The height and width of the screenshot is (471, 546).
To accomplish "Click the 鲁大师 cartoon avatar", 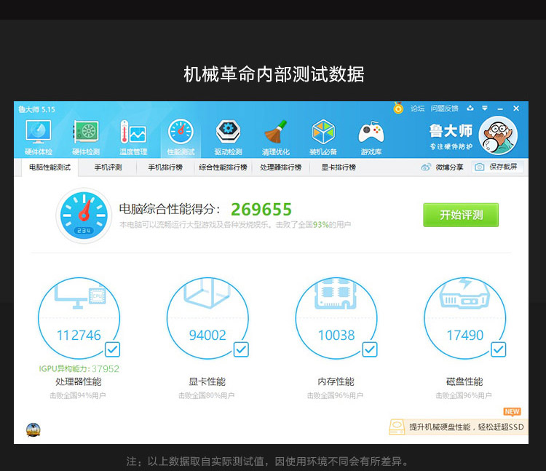I will point(498,135).
